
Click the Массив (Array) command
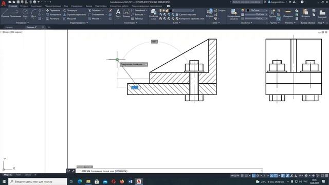[x=94, y=18]
